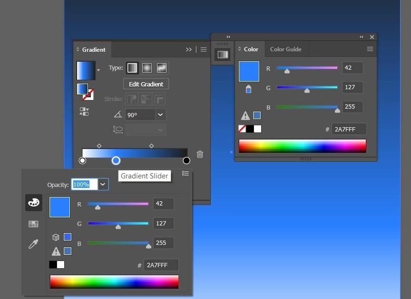This screenshot has height=299, width=411.
Task: Open the Swatches view in color popup
Action: [33, 224]
